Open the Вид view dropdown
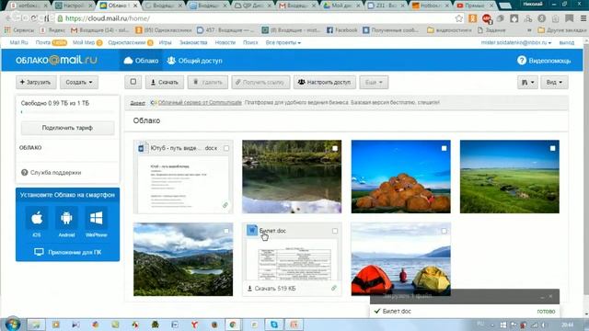The image size is (589, 331). [x=554, y=82]
